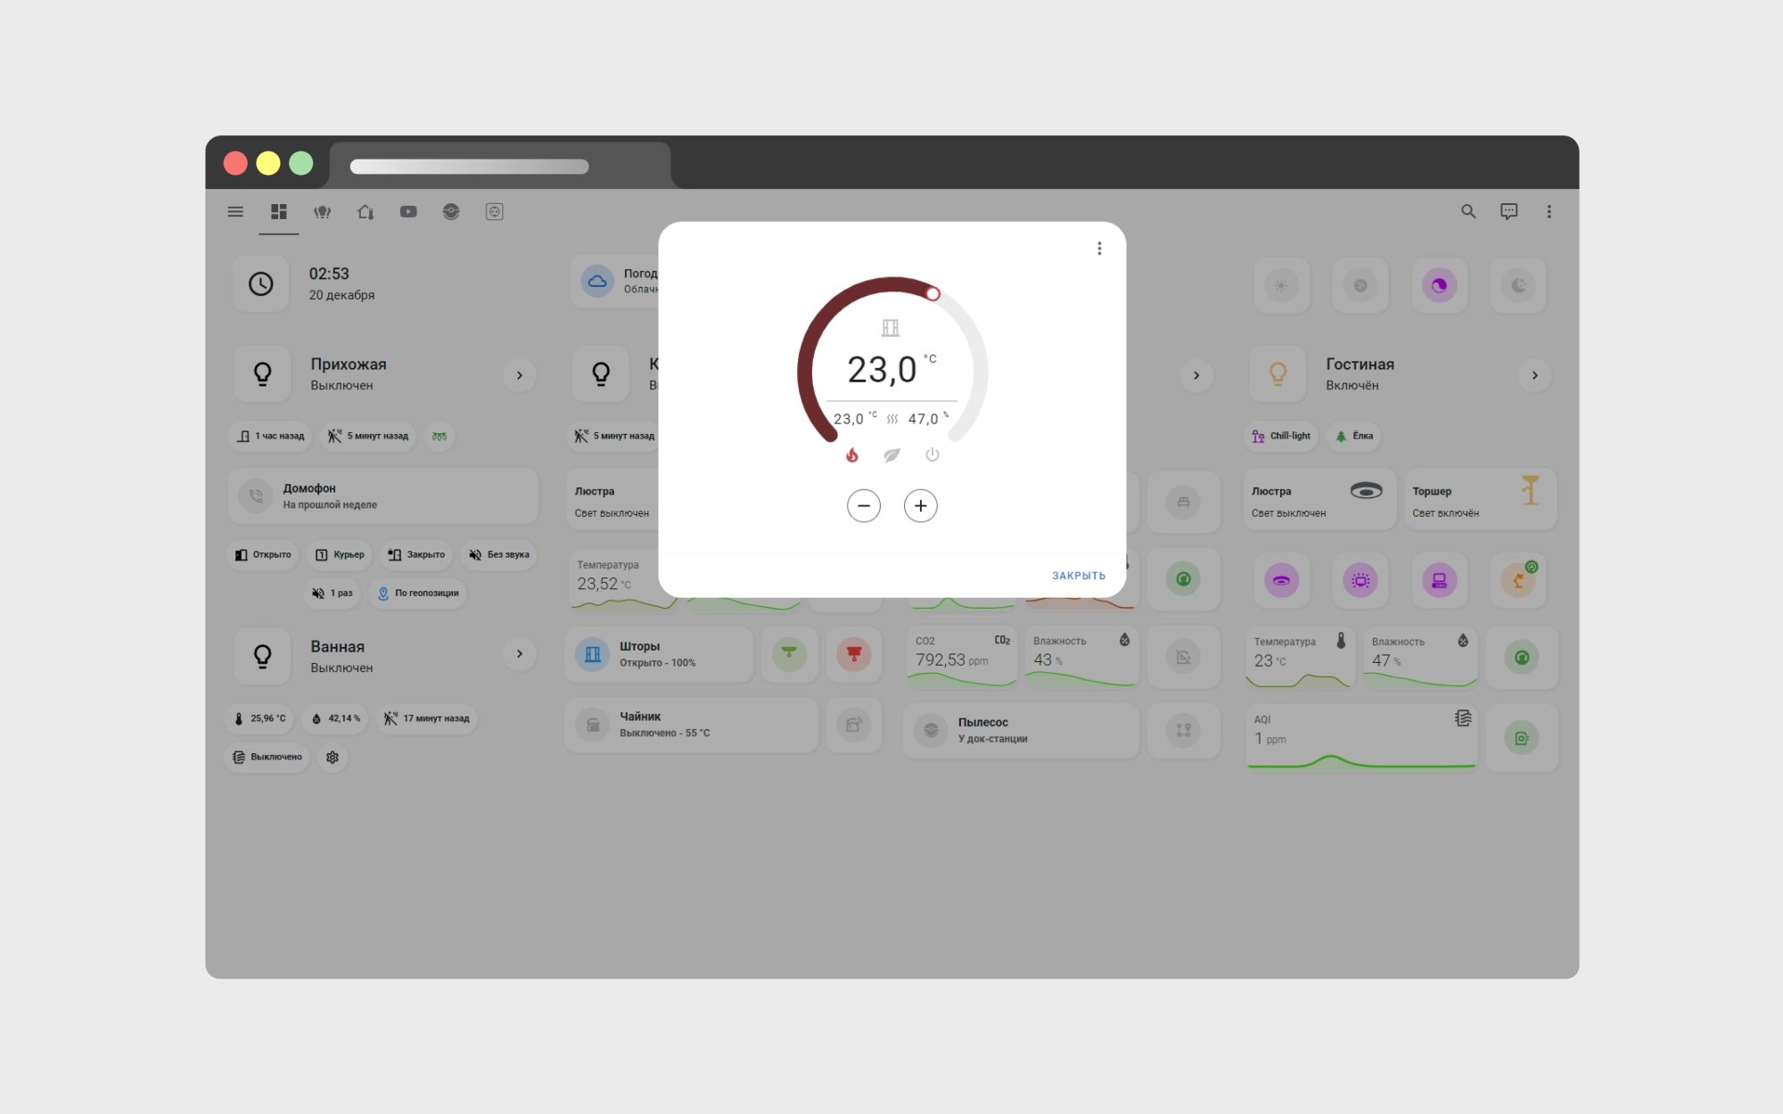
Task: Open the hamburger sidebar menu
Action: click(235, 212)
